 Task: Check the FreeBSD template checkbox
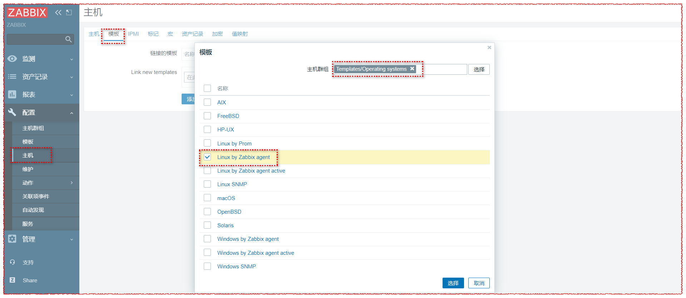(207, 116)
